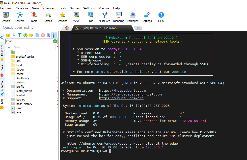The height and width of the screenshot is (160, 247).
Task: Go to parent directory in SFTP toolbar
Action: click(x=8, y=35)
